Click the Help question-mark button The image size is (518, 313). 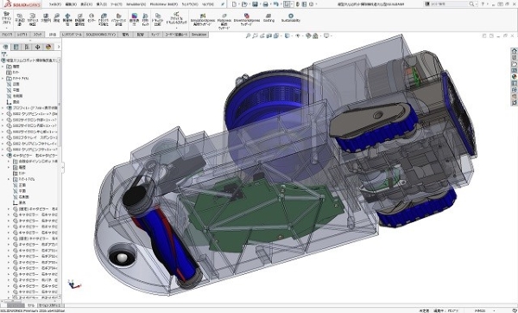pyautogui.click(x=483, y=4)
